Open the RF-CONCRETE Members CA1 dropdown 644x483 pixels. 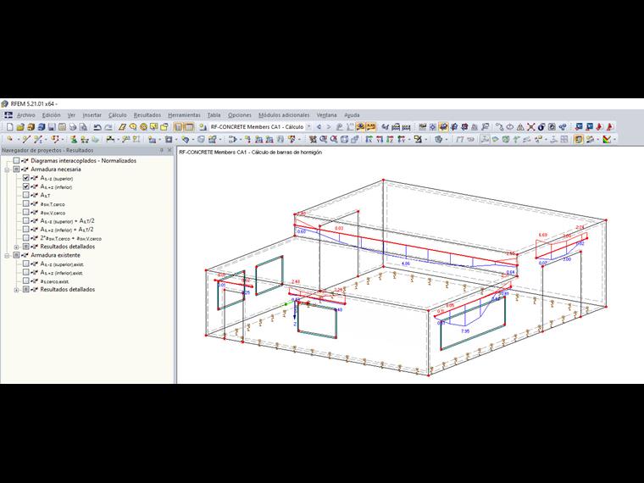pos(308,127)
